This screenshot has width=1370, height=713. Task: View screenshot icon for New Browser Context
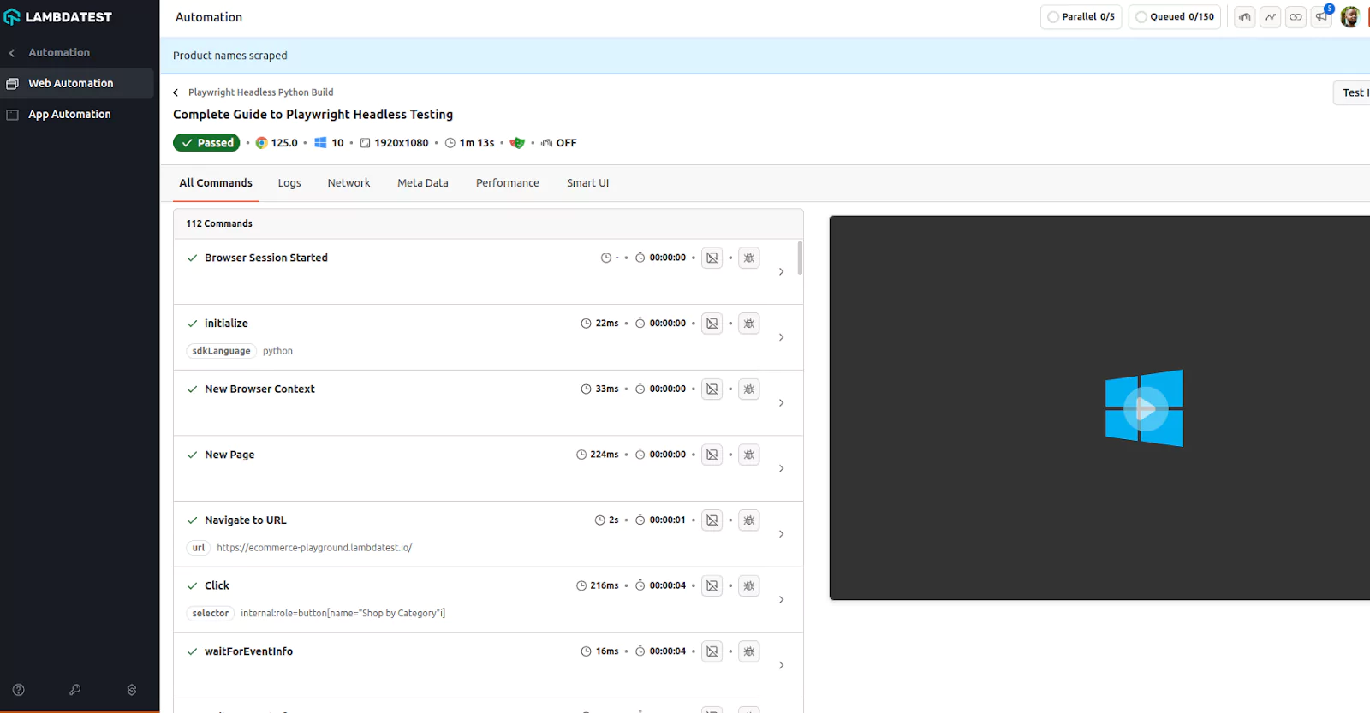(712, 389)
